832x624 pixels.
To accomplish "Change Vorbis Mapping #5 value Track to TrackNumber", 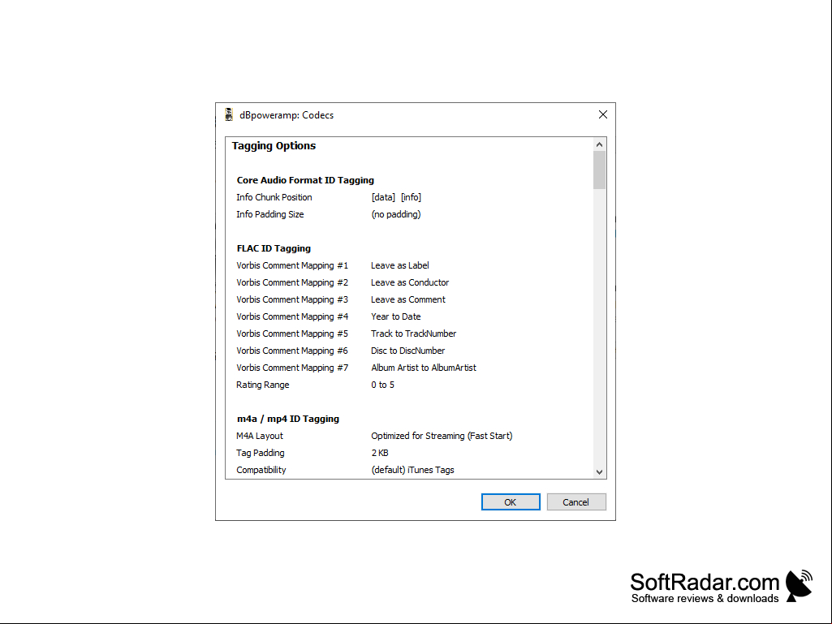I will click(x=413, y=334).
